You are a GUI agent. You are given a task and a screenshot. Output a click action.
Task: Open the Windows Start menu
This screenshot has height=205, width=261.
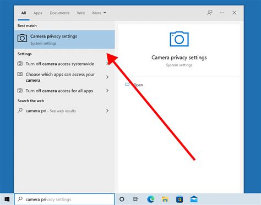coord(7,199)
